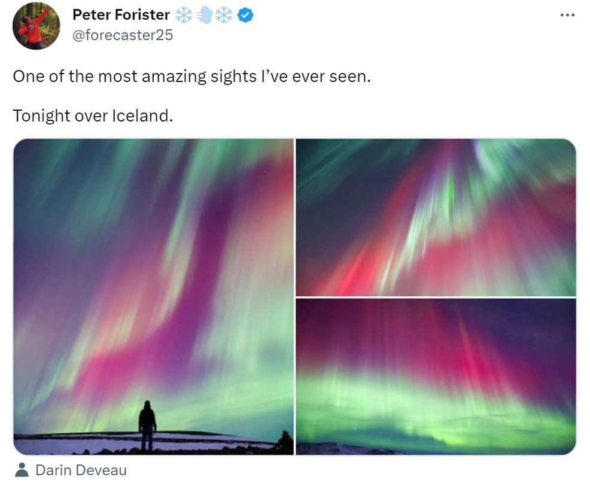Screen dimensions: 590x492
Task: Click the first snowflake emoji by the name
Action: pos(184,15)
